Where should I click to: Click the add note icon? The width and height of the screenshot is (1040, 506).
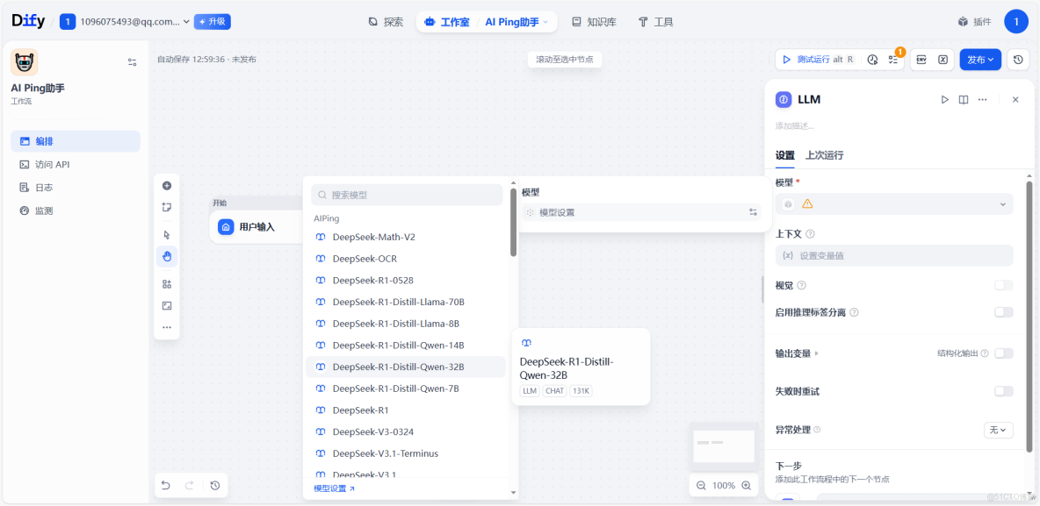click(x=167, y=207)
